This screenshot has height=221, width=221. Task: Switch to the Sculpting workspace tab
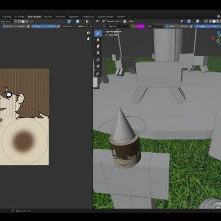click(x=7, y=17)
